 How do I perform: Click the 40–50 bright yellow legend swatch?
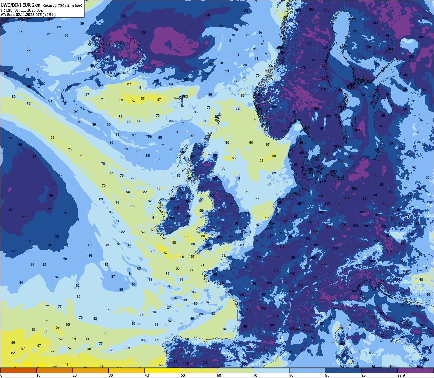(x=163, y=370)
